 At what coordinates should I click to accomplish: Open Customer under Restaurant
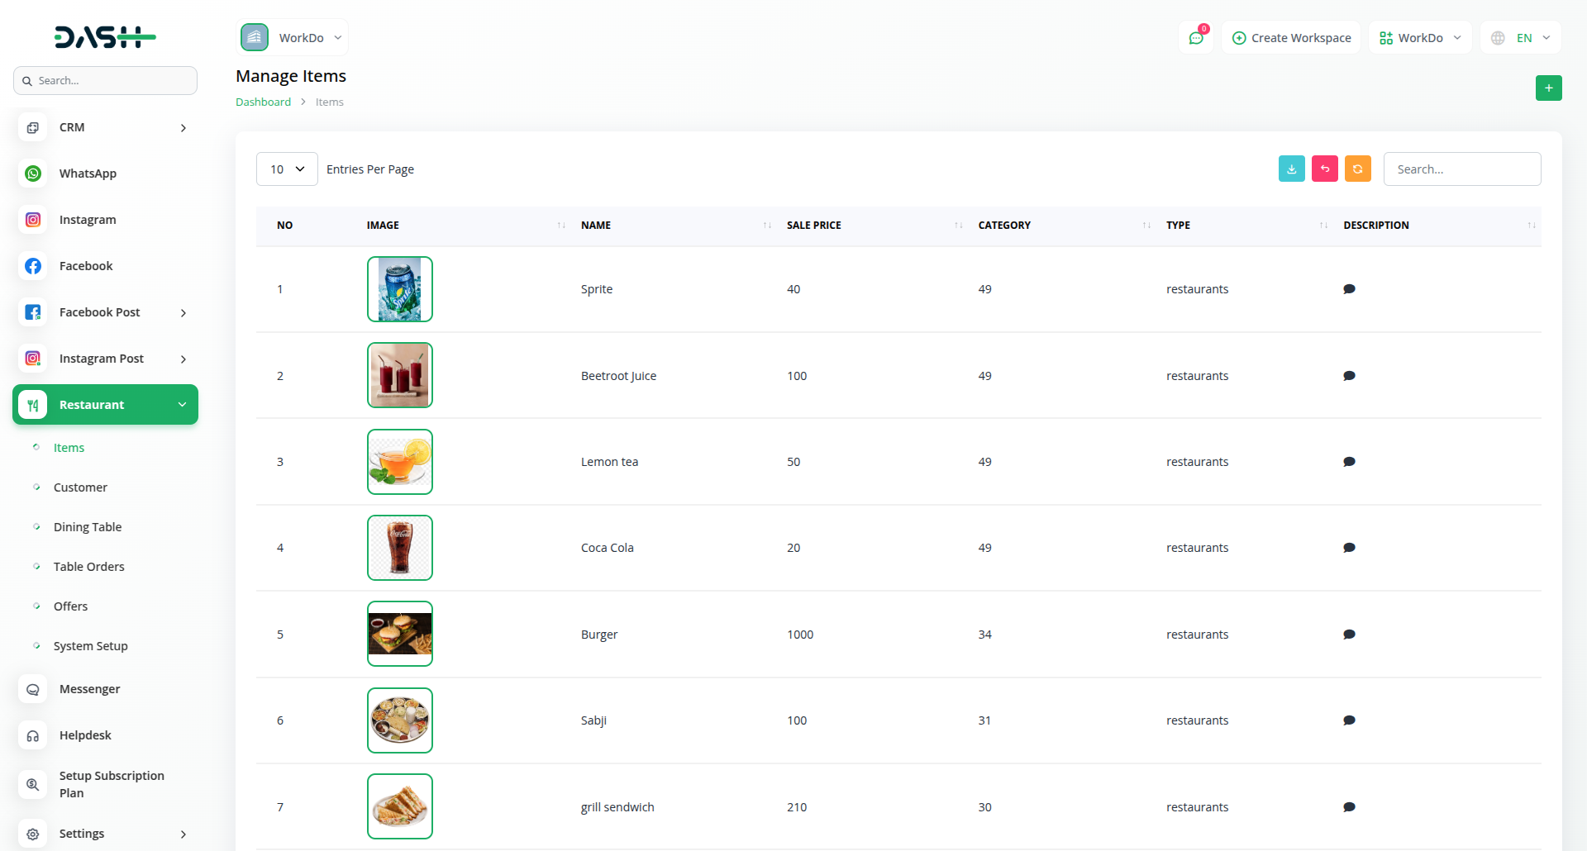(x=80, y=487)
